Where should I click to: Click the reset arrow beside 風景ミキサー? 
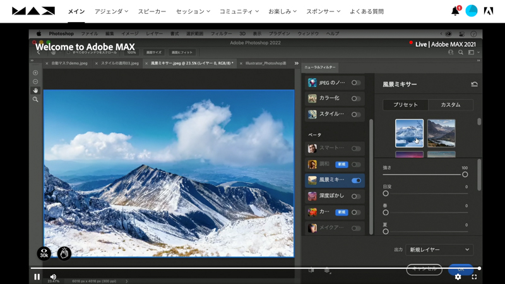tap(474, 85)
